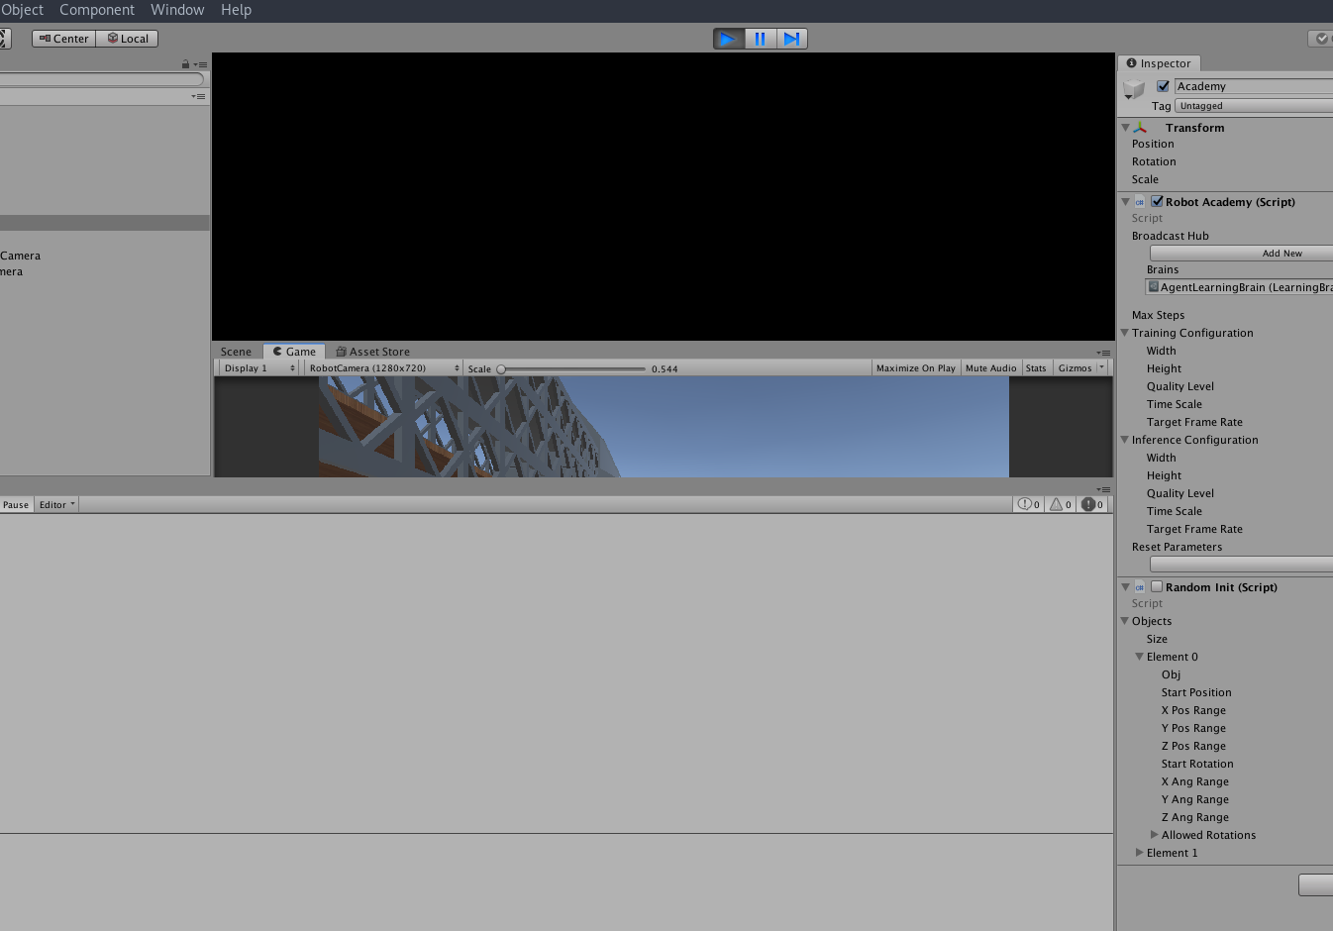The image size is (1333, 931).
Task: Click Mute Audio in the Game view
Action: (990, 367)
